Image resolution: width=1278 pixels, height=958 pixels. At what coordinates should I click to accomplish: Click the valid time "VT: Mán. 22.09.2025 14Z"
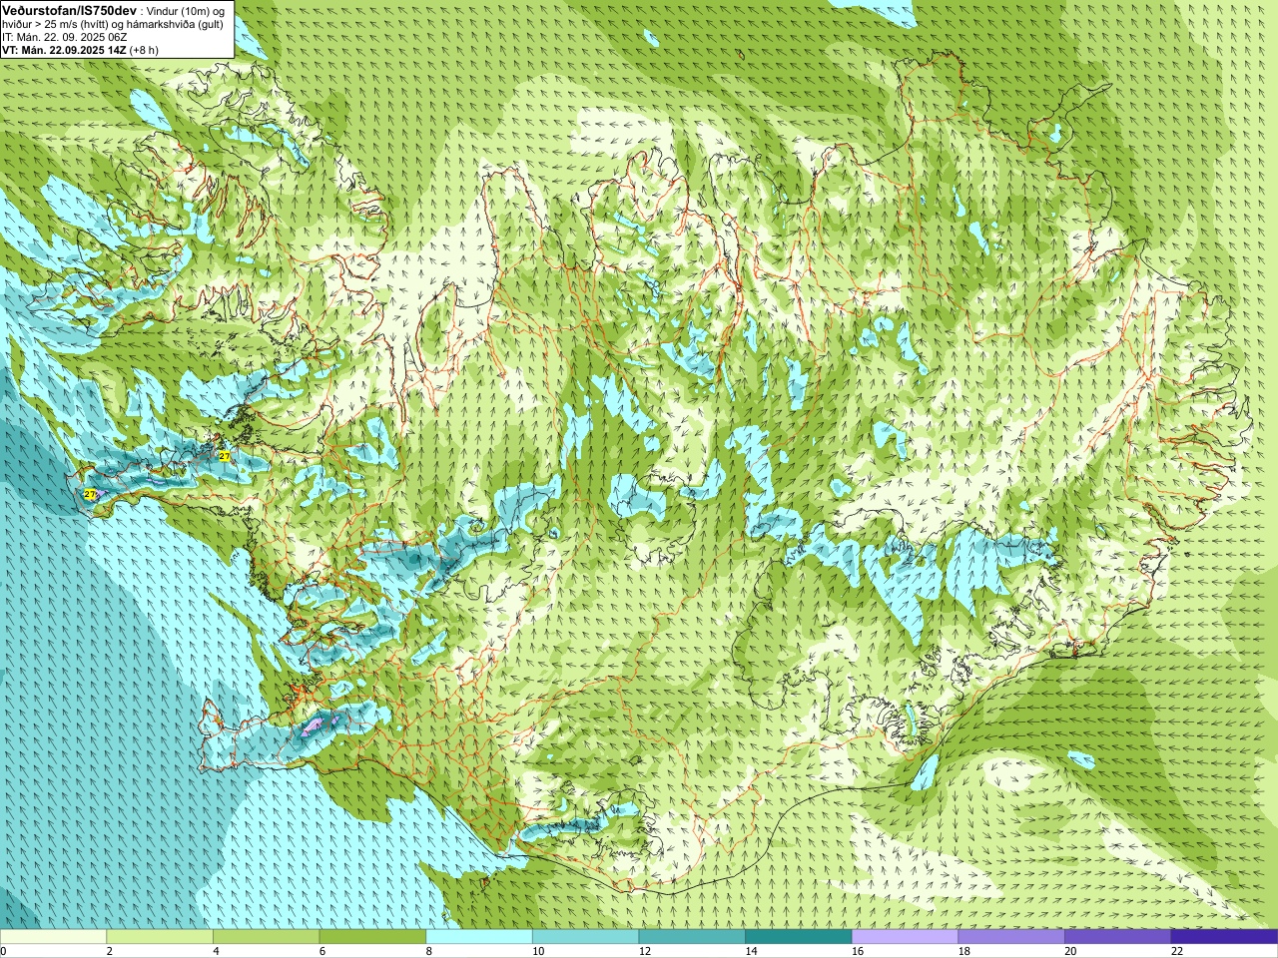[x=64, y=50]
